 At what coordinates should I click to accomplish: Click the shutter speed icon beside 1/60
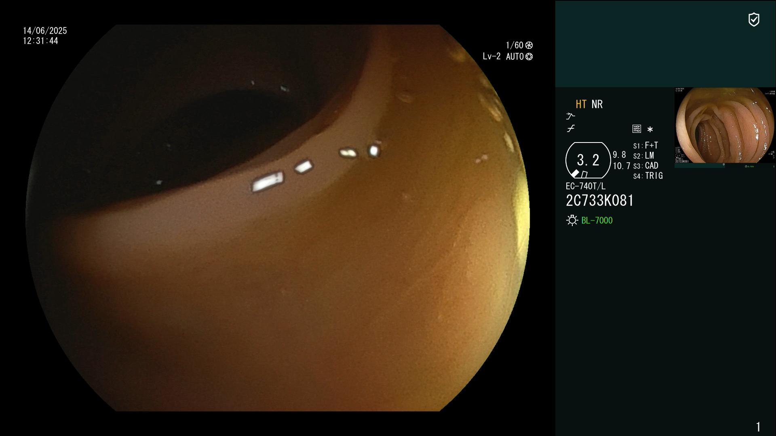(529, 45)
